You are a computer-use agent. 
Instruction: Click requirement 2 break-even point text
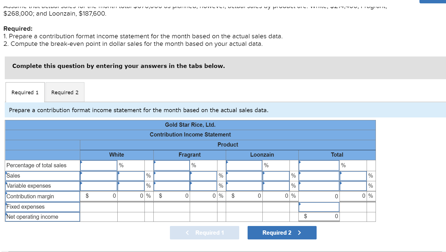coord(133,44)
